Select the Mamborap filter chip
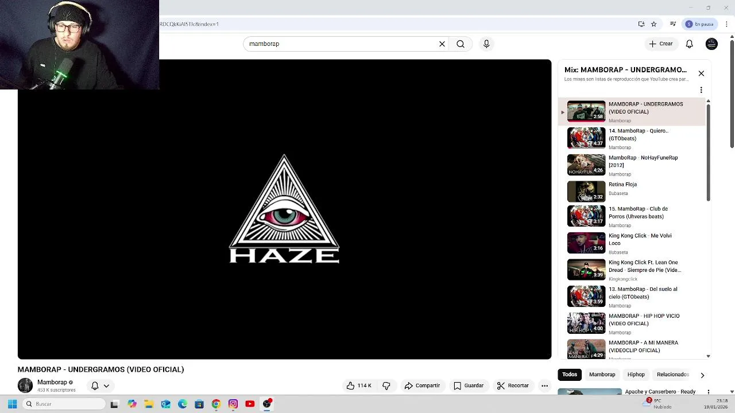The width and height of the screenshot is (735, 413). pyautogui.click(x=602, y=375)
